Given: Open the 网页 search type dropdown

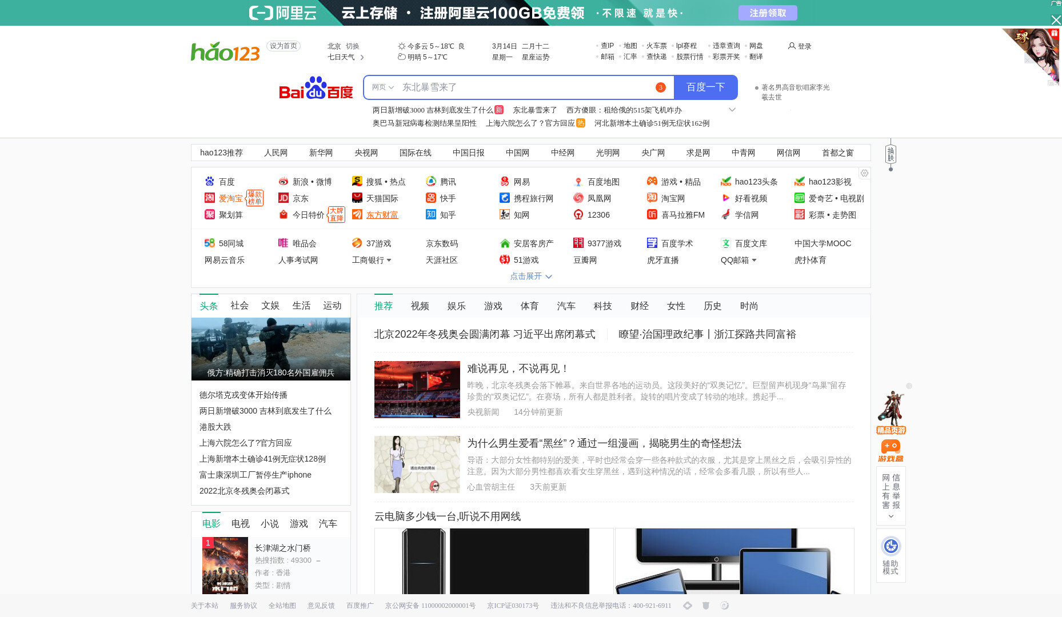Looking at the screenshot, I should pyautogui.click(x=382, y=87).
